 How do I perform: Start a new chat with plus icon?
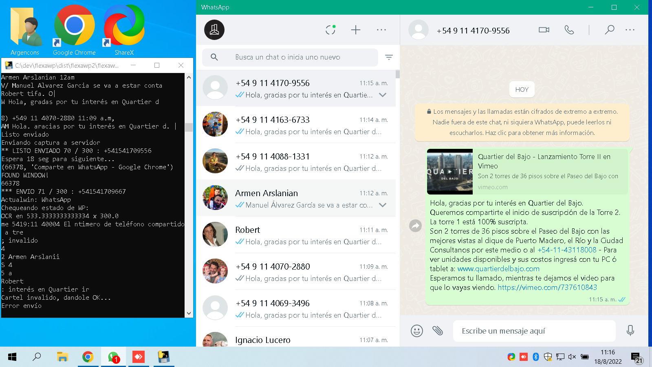point(356,30)
